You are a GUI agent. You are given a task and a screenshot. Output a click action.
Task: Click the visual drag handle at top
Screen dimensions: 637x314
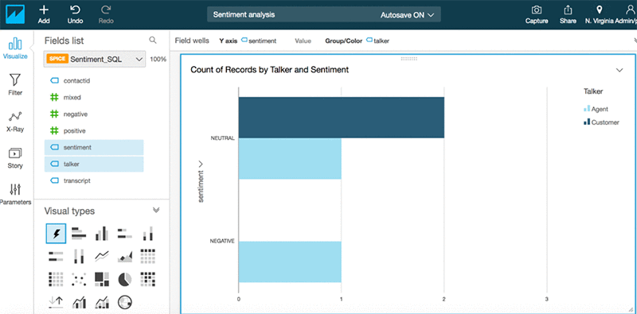click(x=408, y=59)
